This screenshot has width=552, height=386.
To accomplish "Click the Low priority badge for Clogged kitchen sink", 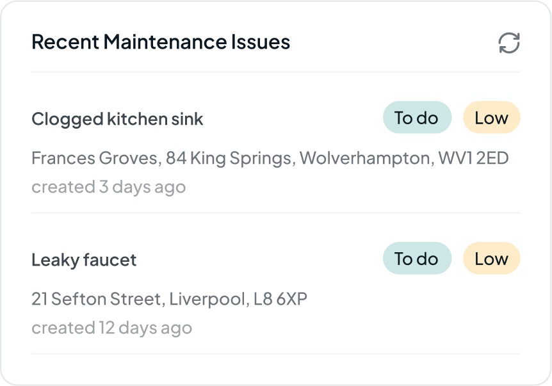I will [x=491, y=118].
